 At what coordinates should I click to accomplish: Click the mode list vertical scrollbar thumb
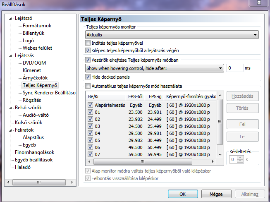[x=220, y=122]
